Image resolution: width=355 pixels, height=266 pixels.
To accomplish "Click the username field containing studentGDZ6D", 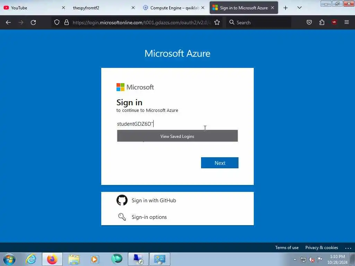I will pos(177,124).
